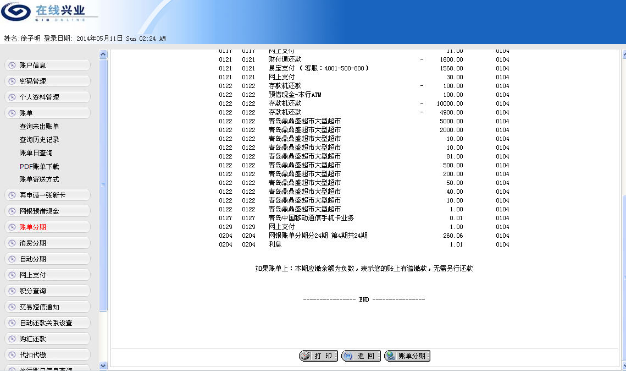Click the overpayment notice text
This screenshot has width=626, height=371.
click(364, 268)
